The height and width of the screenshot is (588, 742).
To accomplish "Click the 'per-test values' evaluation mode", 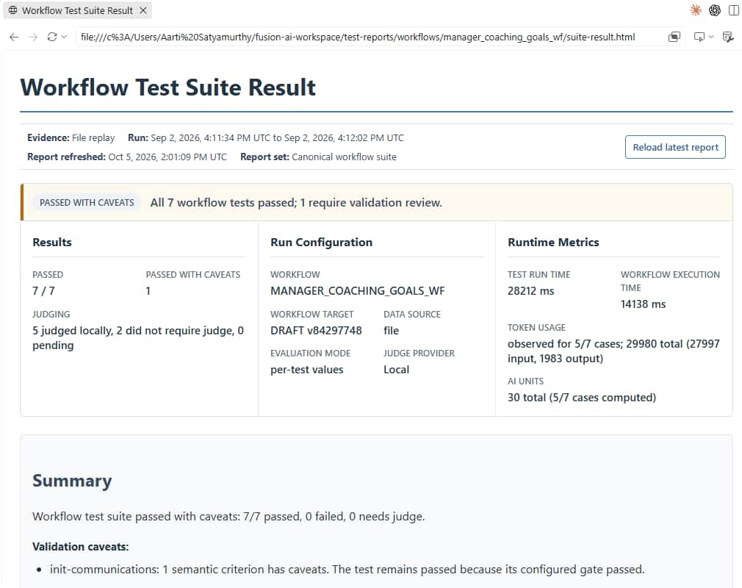I will [x=306, y=370].
